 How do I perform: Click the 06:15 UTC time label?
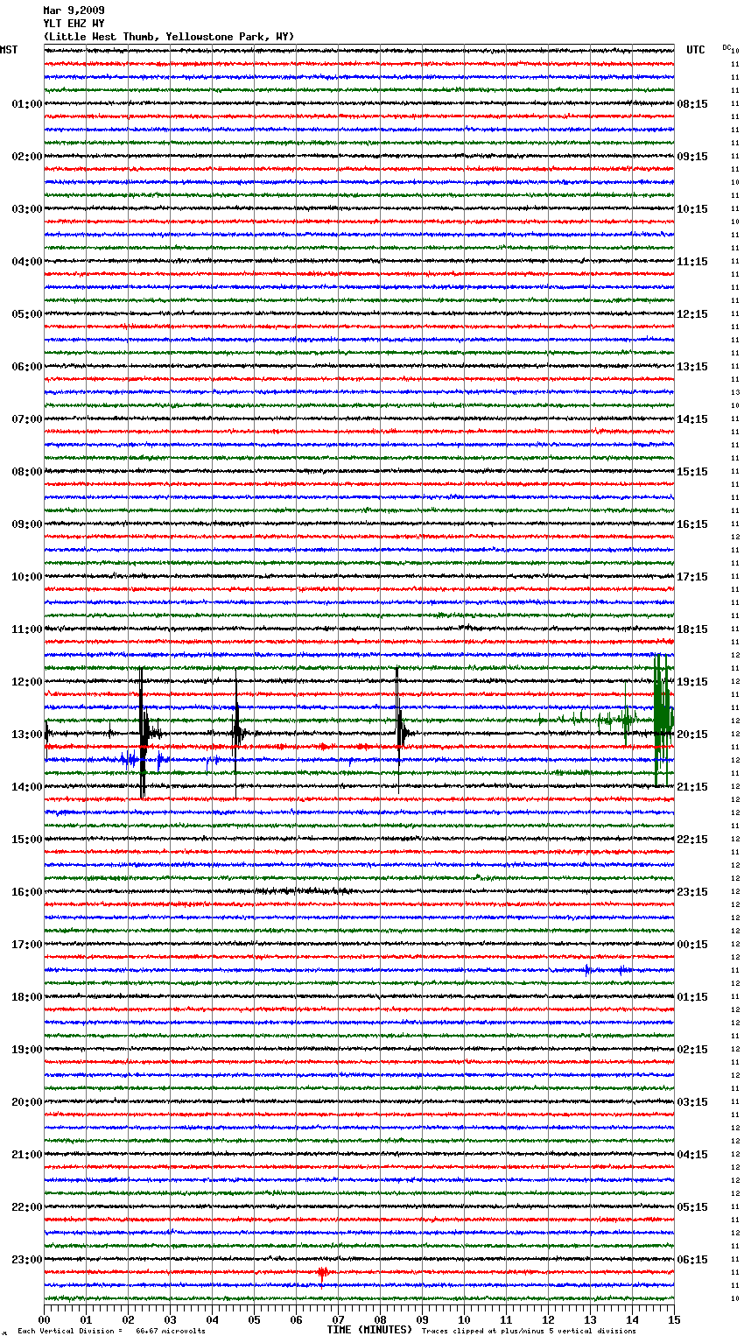(692, 1260)
